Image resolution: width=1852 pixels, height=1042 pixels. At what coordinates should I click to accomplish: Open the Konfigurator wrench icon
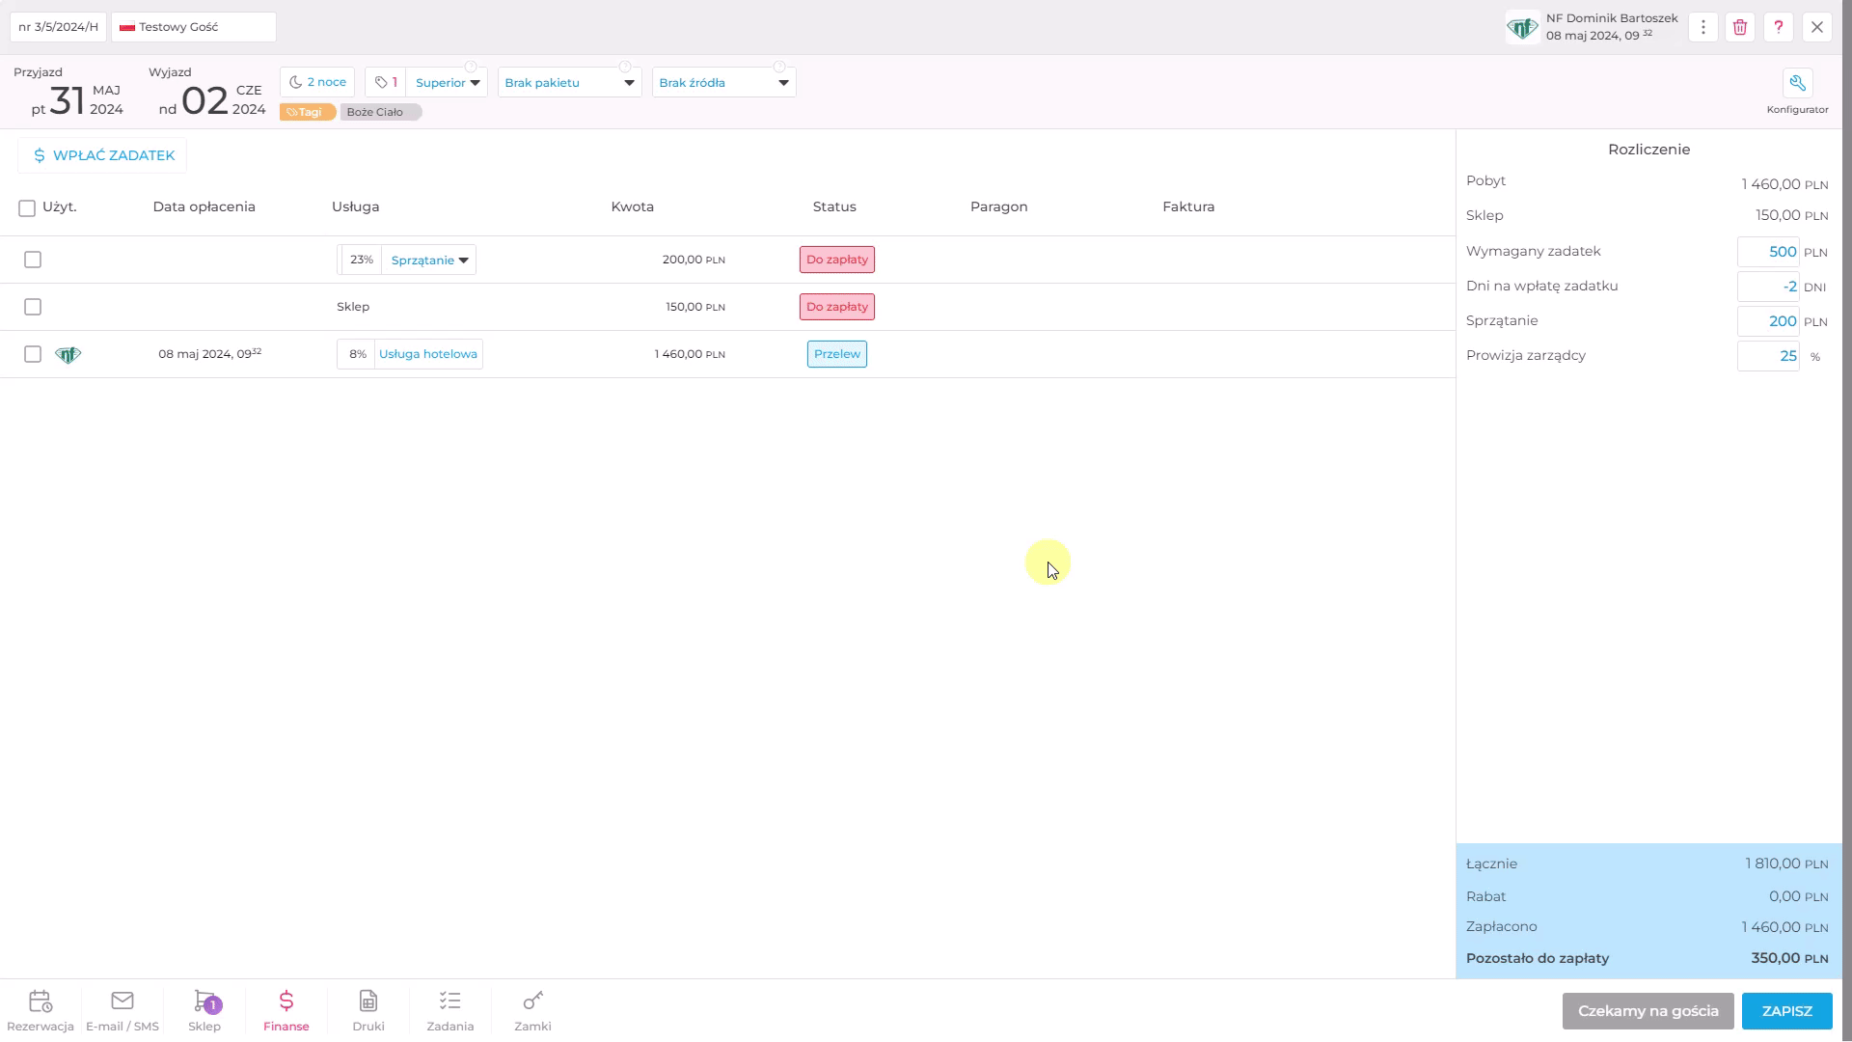(1797, 84)
